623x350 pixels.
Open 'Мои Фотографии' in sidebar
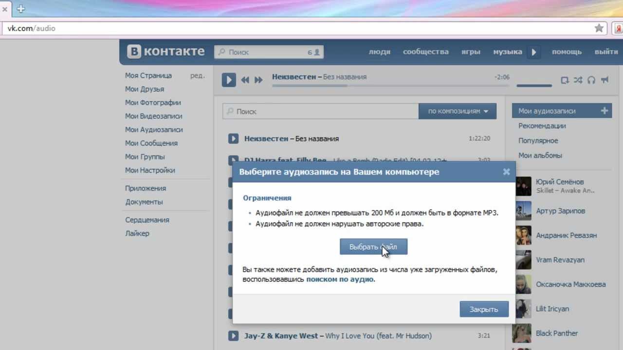pyautogui.click(x=153, y=103)
